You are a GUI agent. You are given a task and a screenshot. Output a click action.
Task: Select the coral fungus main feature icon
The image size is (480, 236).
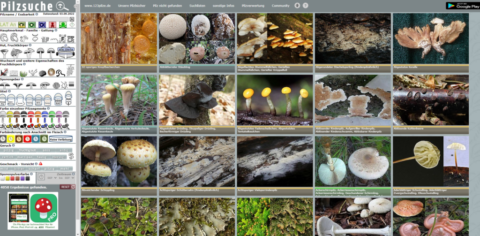45,39
